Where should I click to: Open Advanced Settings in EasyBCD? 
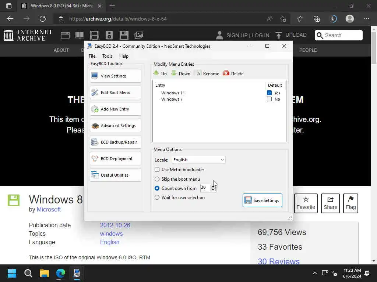click(115, 126)
